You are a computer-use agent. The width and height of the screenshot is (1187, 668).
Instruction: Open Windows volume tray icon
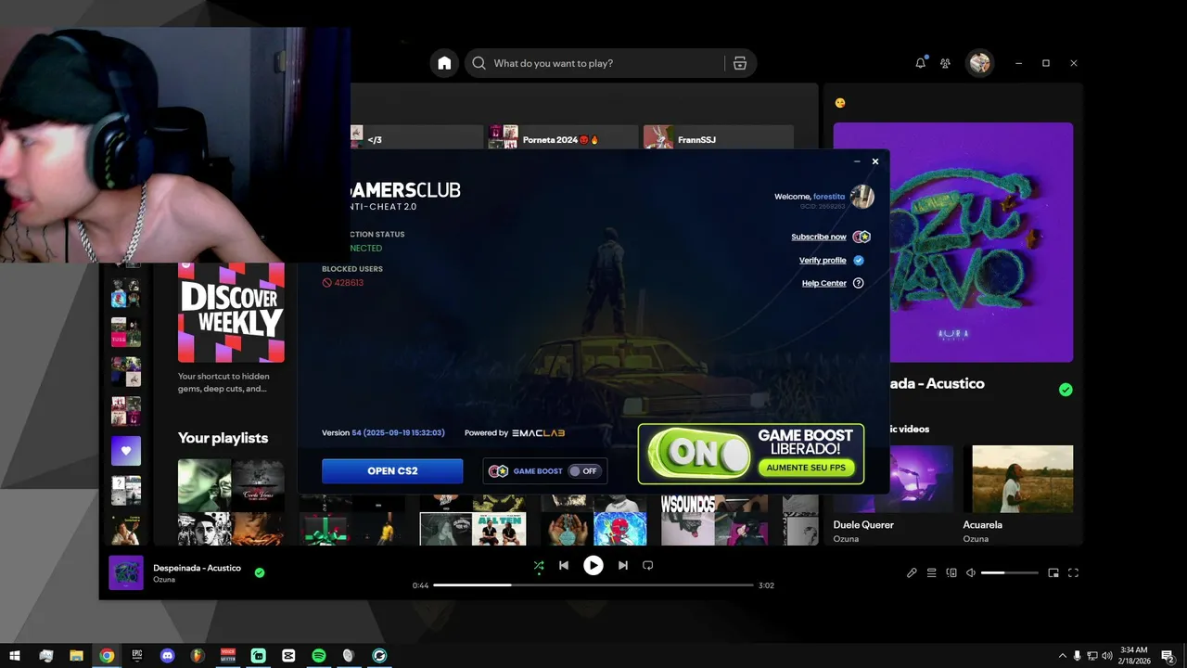[x=1106, y=655]
